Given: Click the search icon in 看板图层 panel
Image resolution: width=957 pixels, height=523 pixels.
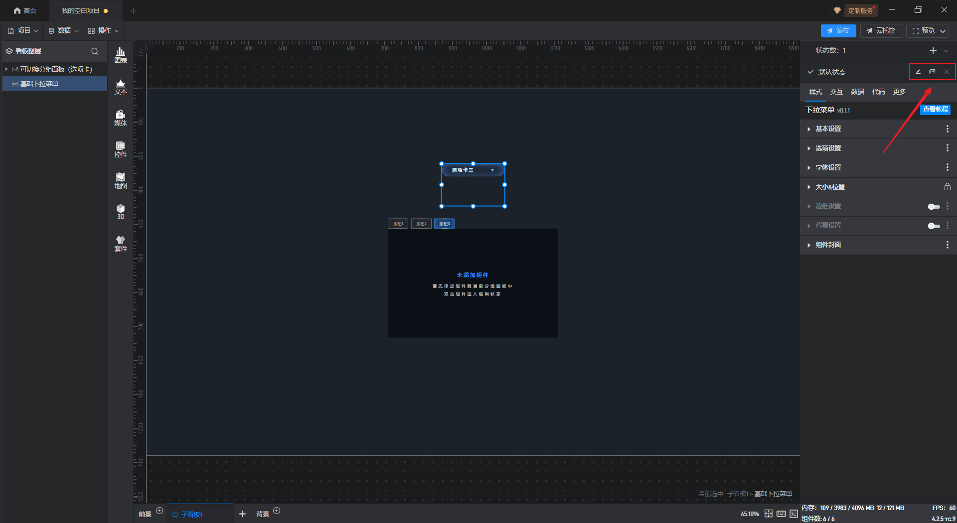Looking at the screenshot, I should tap(95, 51).
